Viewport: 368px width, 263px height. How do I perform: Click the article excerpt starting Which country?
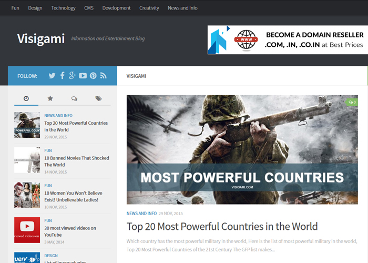click(242, 246)
